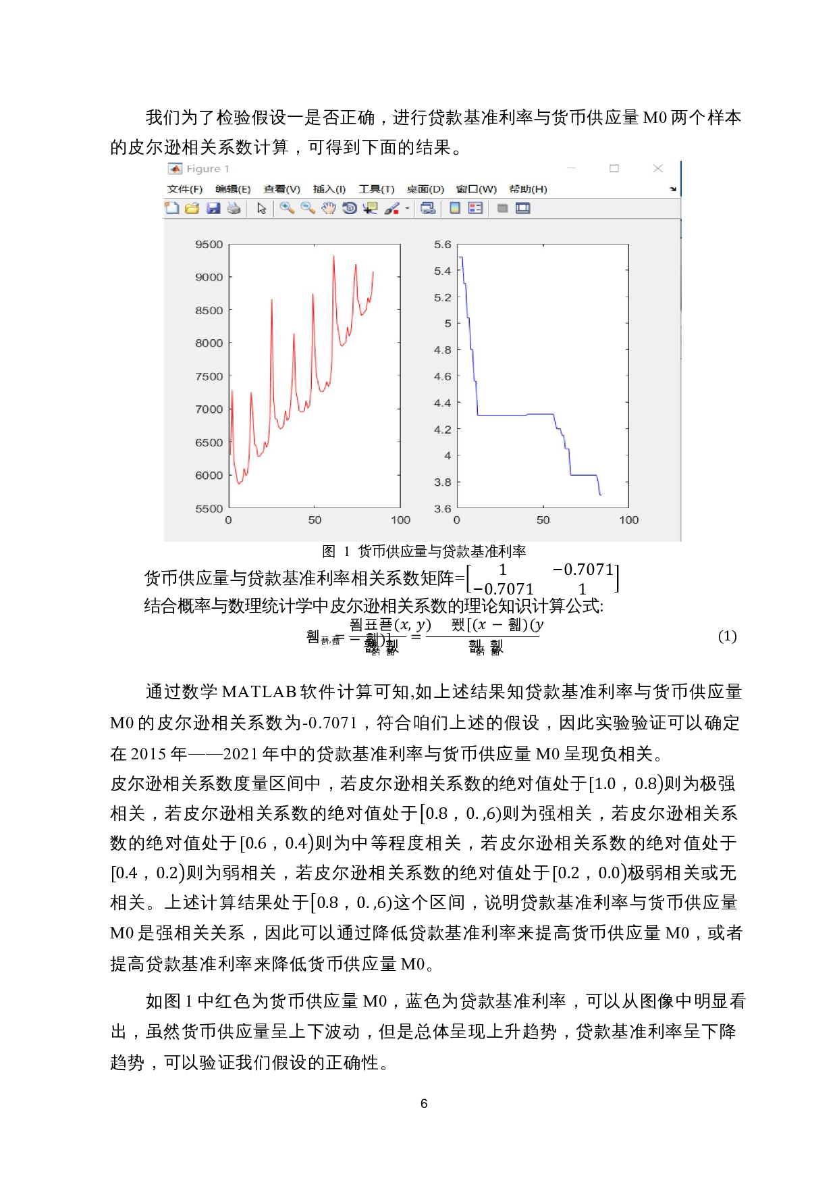Print the figure using the printer icon
Viewport: 837px width, 1185px height.
pos(234,208)
